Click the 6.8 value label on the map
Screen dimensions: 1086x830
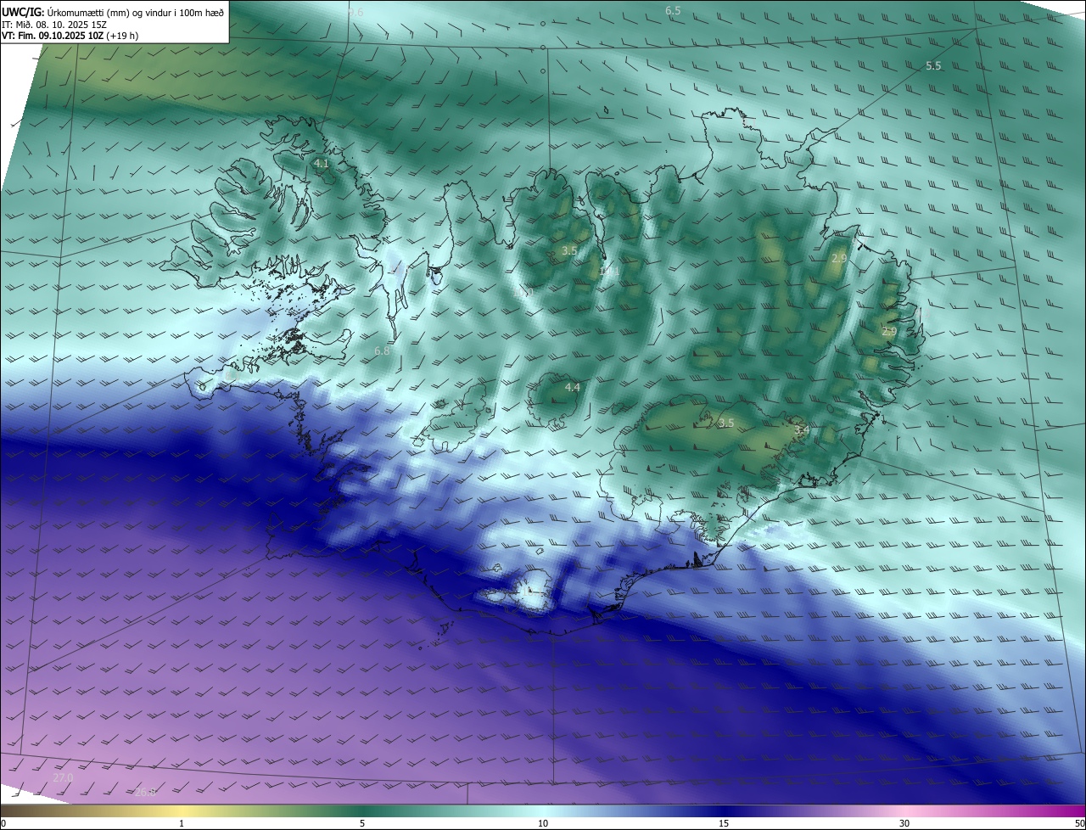point(382,351)
